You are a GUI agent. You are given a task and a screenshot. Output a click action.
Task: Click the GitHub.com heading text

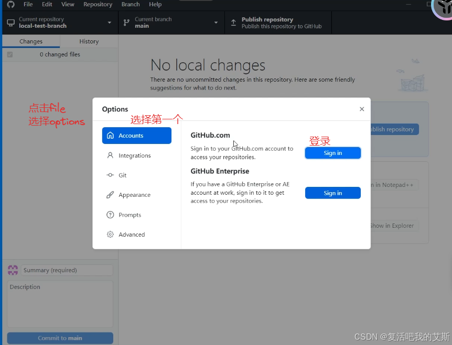click(x=210, y=135)
